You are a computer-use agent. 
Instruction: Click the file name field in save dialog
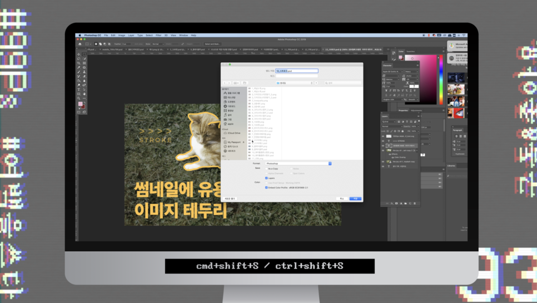pos(297,71)
